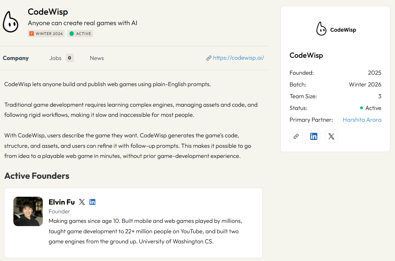The width and height of the screenshot is (395, 261).
Task: Switch to the Jobs tab
Action: pyautogui.click(x=55, y=58)
